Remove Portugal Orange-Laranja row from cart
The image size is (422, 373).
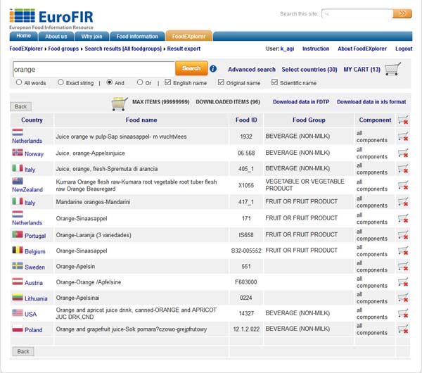[x=403, y=235]
